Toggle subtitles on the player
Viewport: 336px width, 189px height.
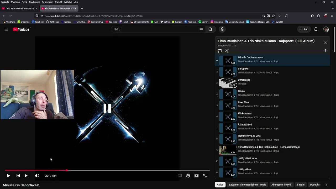tap(180, 176)
